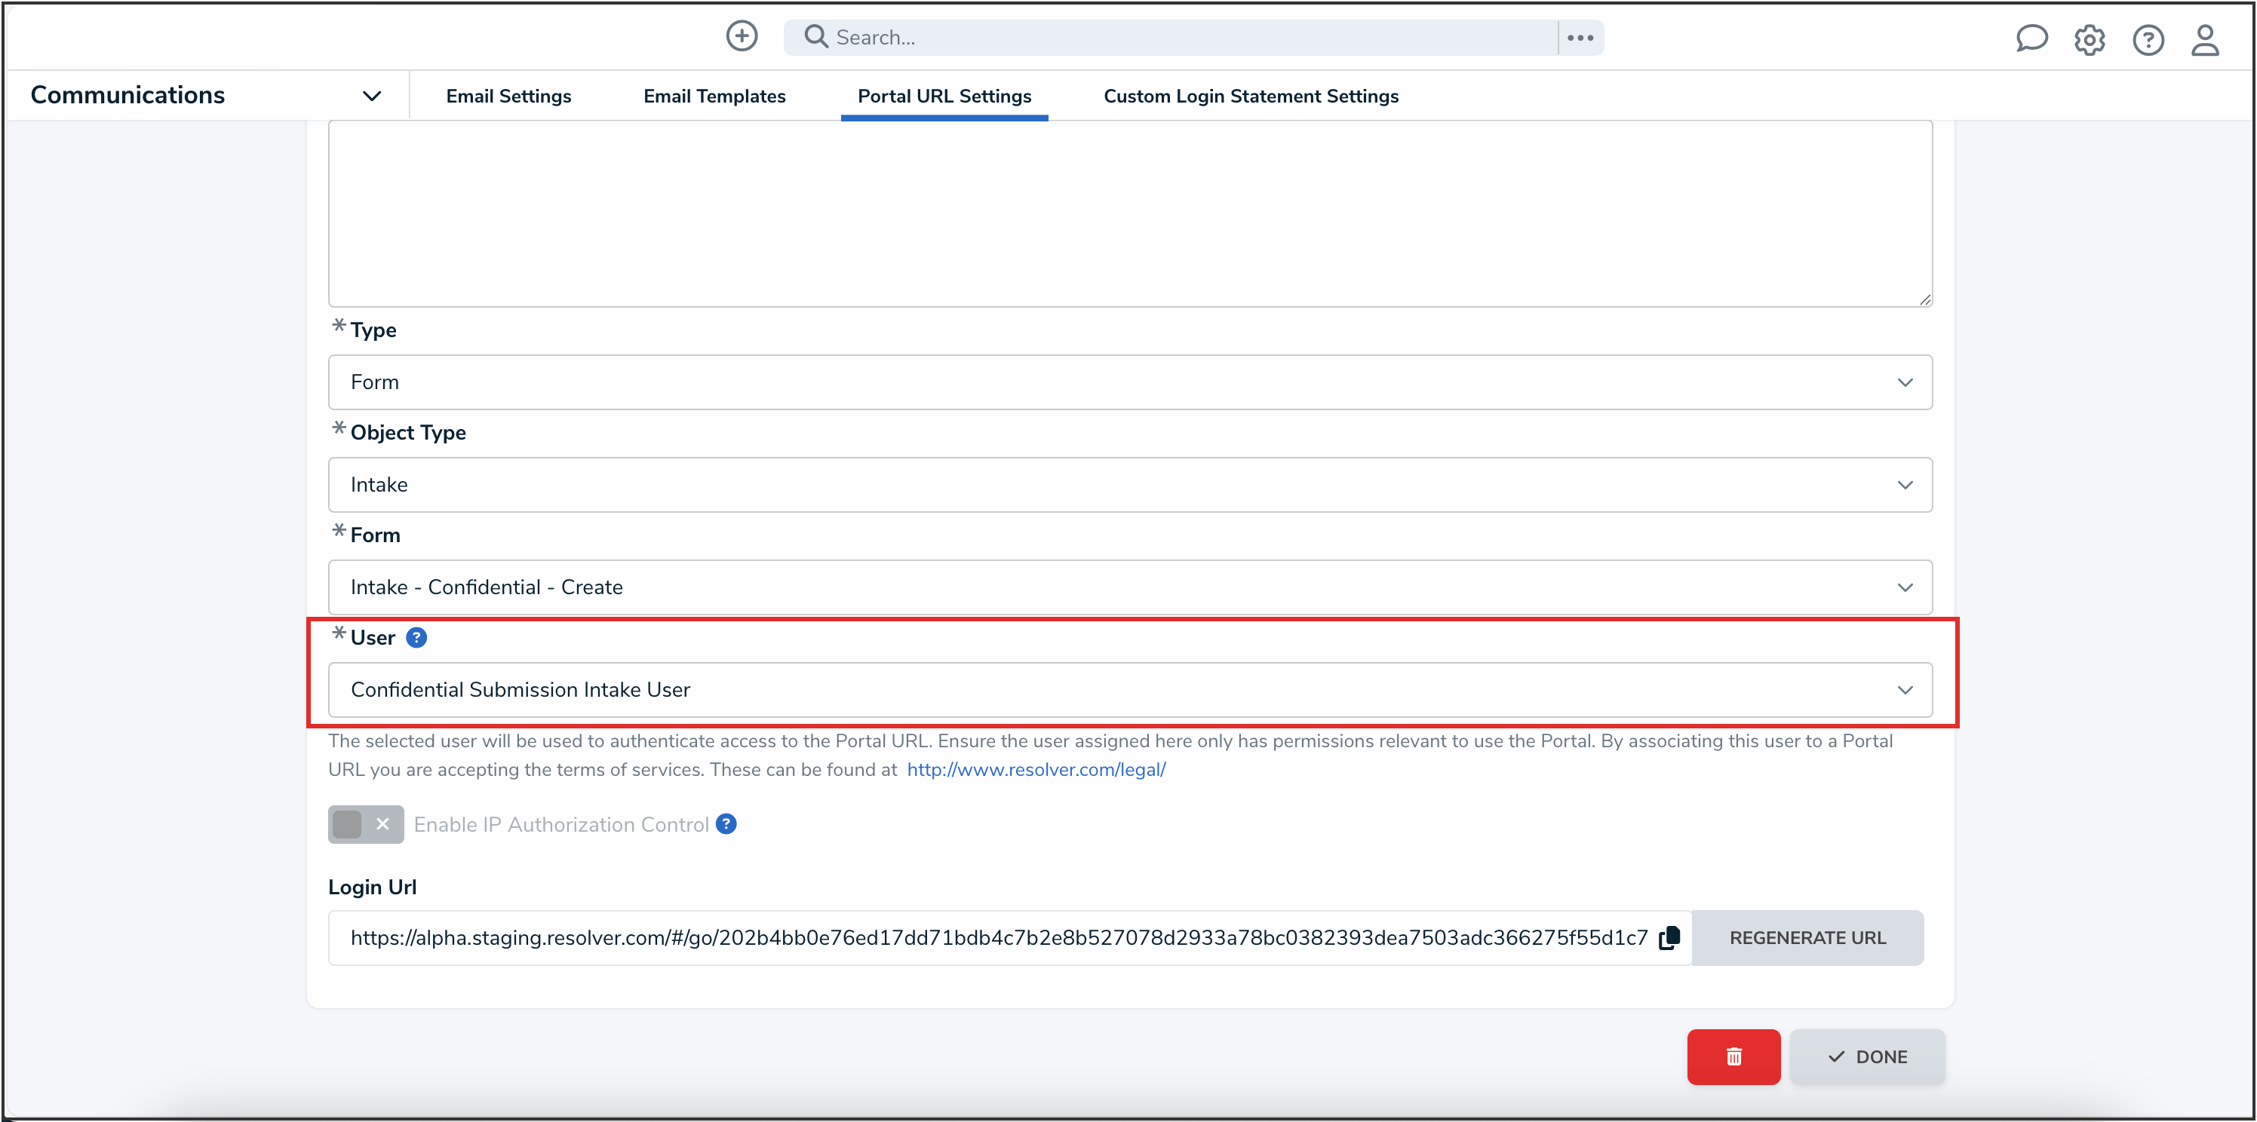Click the help question mark icon
Viewport: 2257px width, 1122px height.
click(2148, 39)
